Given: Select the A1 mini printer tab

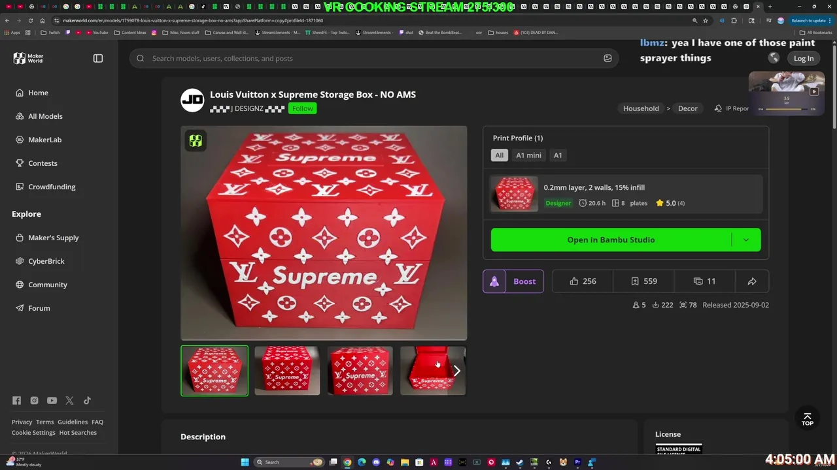Looking at the screenshot, I should 528,155.
